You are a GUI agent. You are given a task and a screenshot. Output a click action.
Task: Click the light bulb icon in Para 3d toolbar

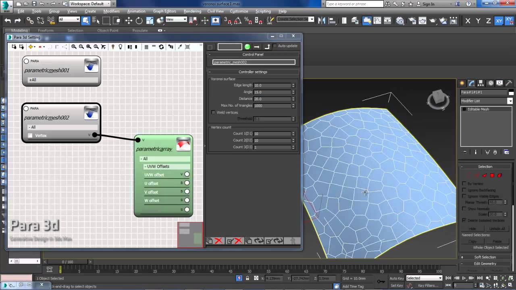120,47
